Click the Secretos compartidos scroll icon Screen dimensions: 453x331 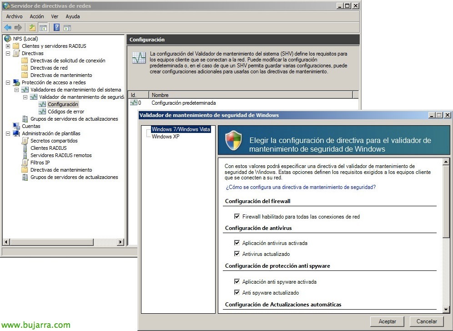click(x=25, y=141)
